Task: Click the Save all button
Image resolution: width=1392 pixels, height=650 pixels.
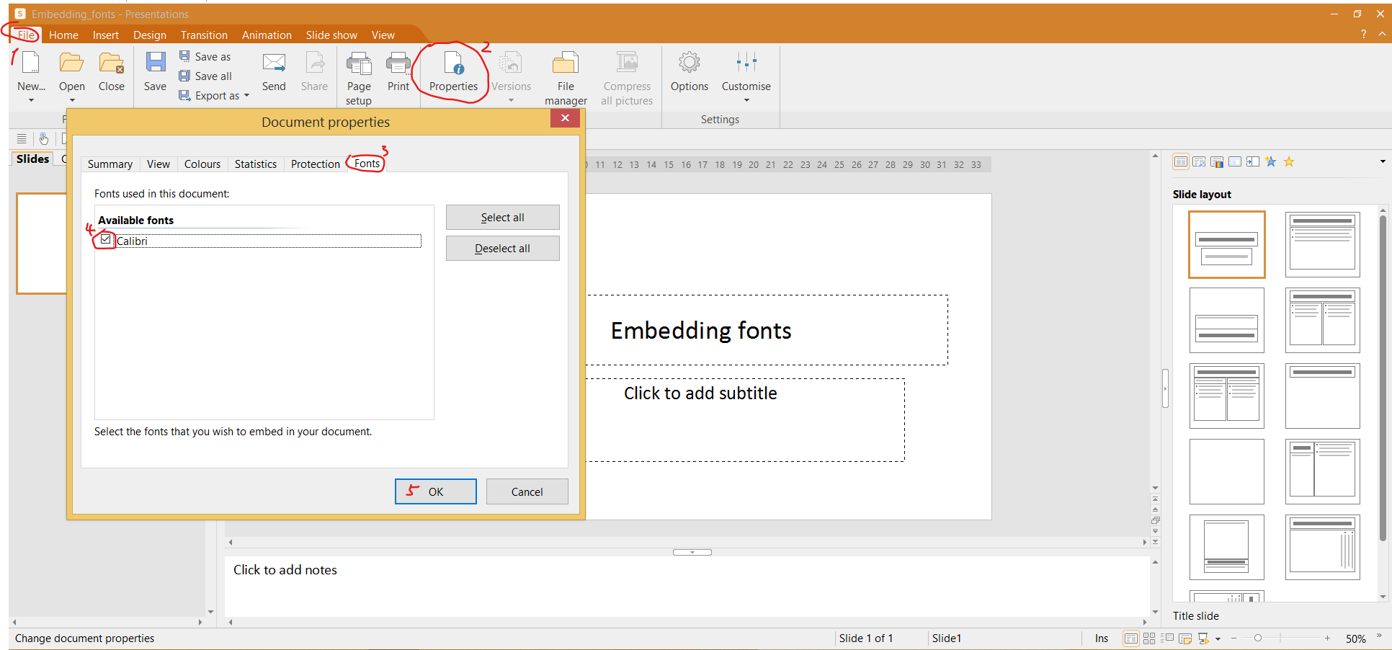Action: tap(206, 76)
